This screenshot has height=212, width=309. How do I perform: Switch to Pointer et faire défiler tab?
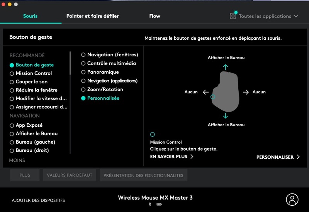pos(92,16)
